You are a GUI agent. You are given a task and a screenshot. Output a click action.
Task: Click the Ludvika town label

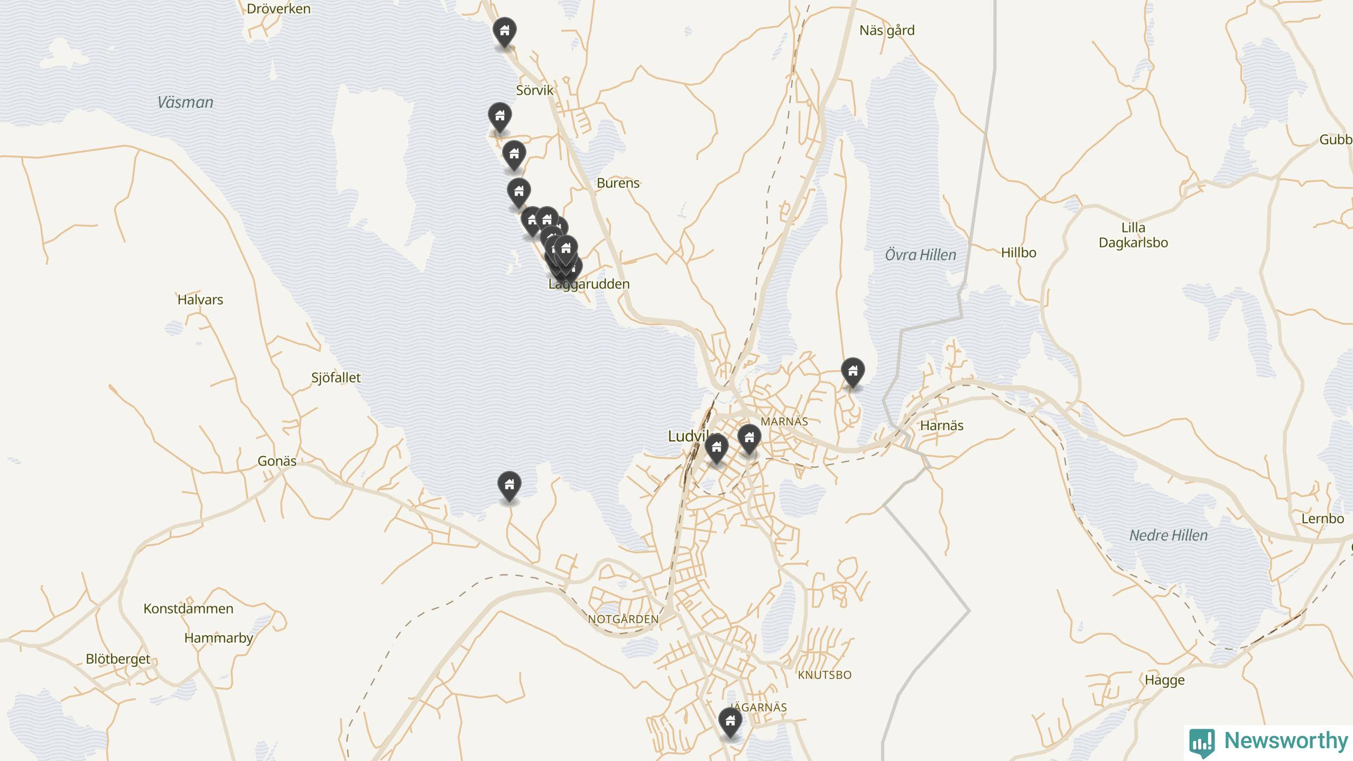click(x=687, y=436)
